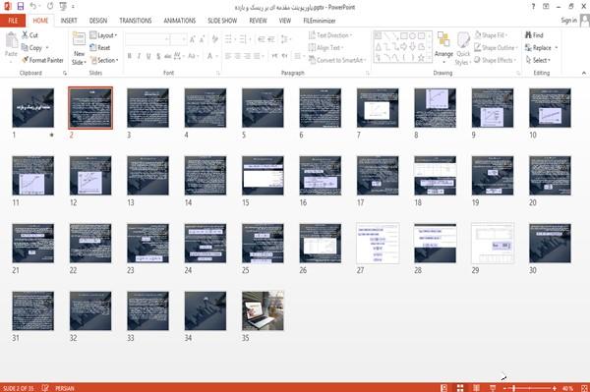590x392 pixels.
Task: Click the Reset slide icon
Action: 93,47
